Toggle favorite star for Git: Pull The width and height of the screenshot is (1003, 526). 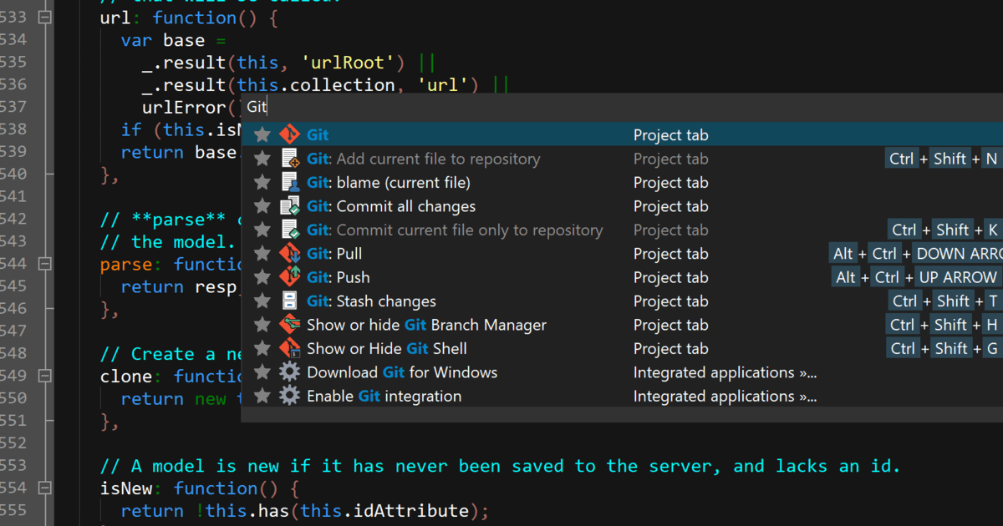tap(262, 254)
